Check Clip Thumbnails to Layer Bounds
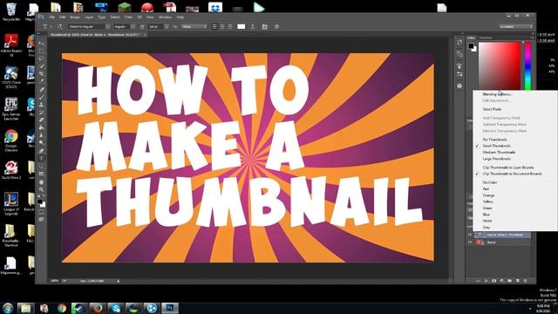Viewport: 558px width, 314px height. (508, 167)
